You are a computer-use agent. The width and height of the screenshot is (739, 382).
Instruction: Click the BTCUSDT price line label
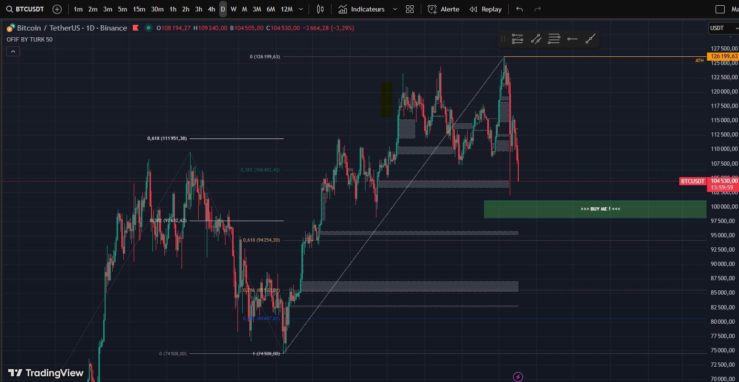click(x=693, y=181)
